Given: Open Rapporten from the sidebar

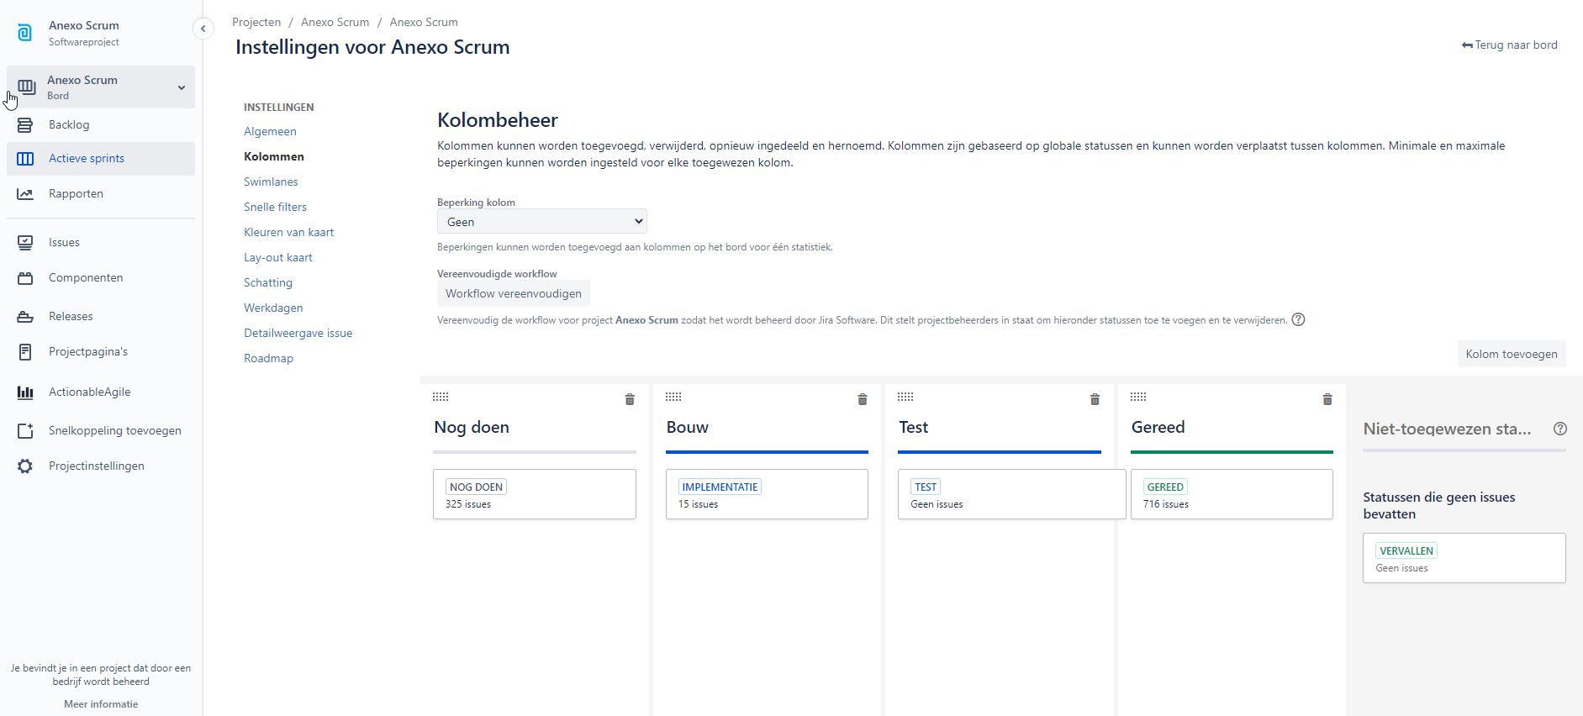Looking at the screenshot, I should pyautogui.click(x=101, y=193).
